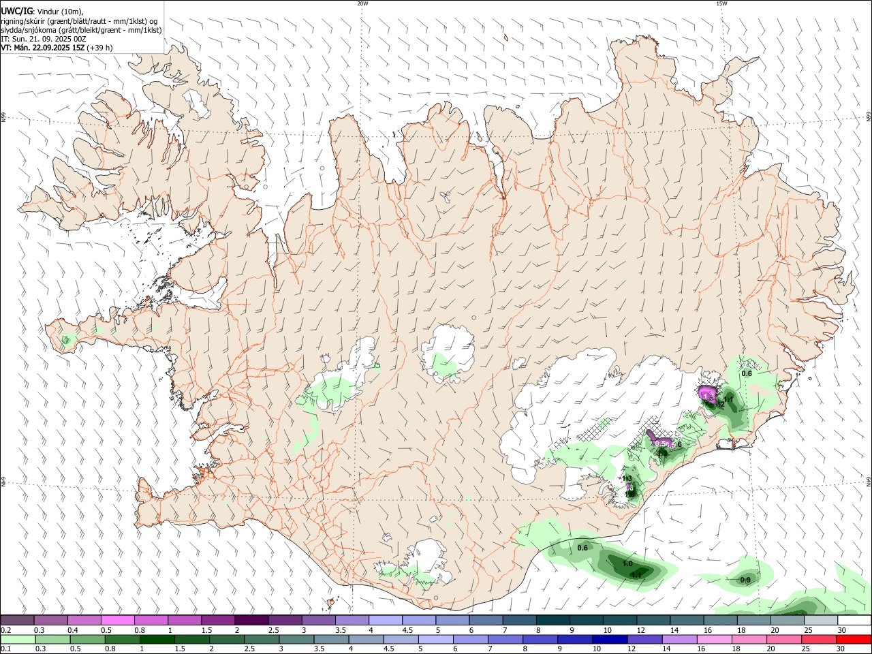
Task: Click the darkest purple upper-row swatch starting at 2
Action: tap(251, 621)
